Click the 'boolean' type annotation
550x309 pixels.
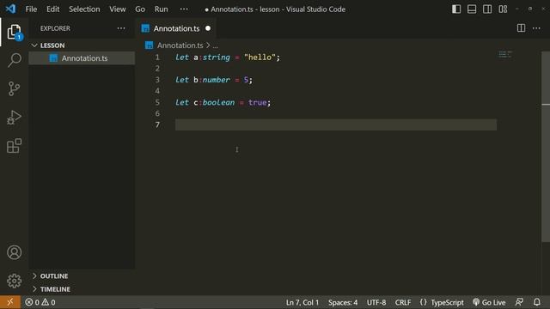(x=218, y=102)
